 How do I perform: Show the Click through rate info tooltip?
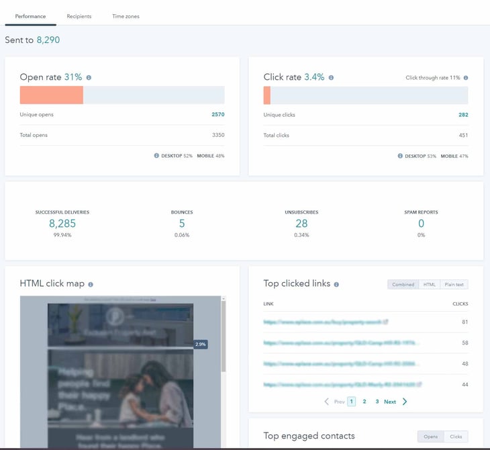[x=466, y=78]
